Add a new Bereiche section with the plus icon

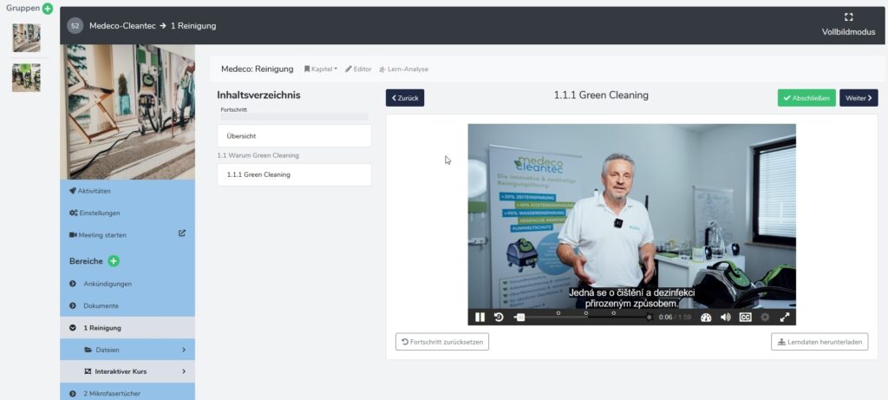coord(114,261)
